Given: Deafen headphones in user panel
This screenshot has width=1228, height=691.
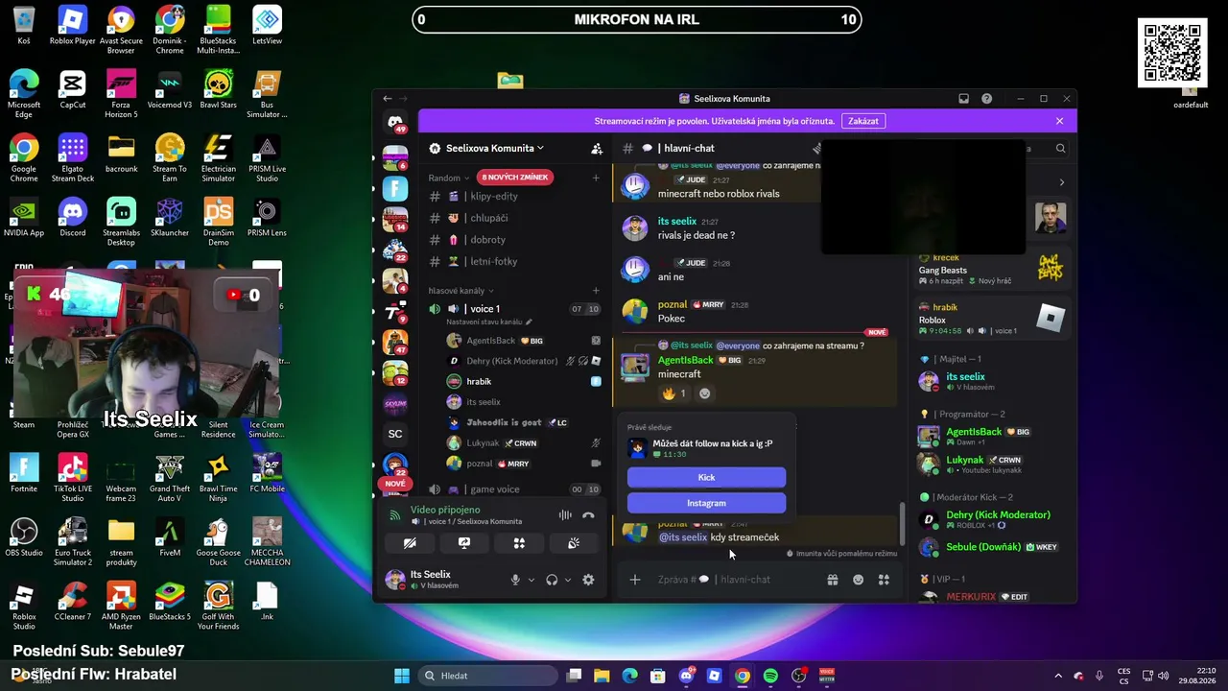Looking at the screenshot, I should pos(552,580).
